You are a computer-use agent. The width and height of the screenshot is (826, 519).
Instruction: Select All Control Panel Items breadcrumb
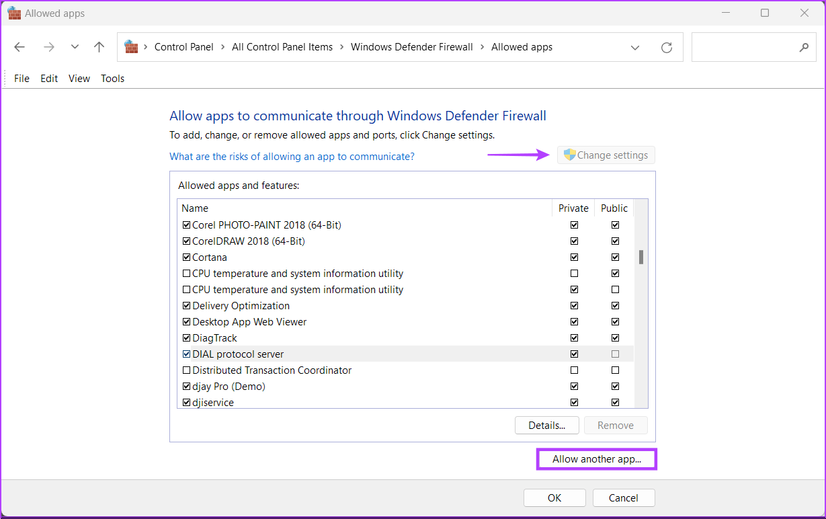282,47
